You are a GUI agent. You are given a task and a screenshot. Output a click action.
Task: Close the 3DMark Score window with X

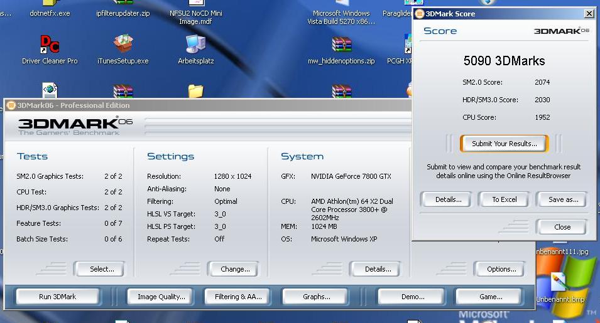point(589,14)
